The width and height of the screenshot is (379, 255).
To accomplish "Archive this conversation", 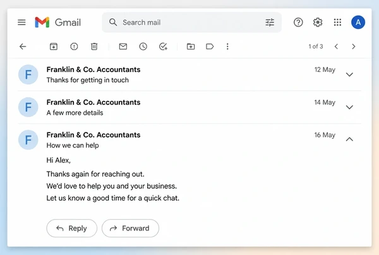I will (x=54, y=46).
